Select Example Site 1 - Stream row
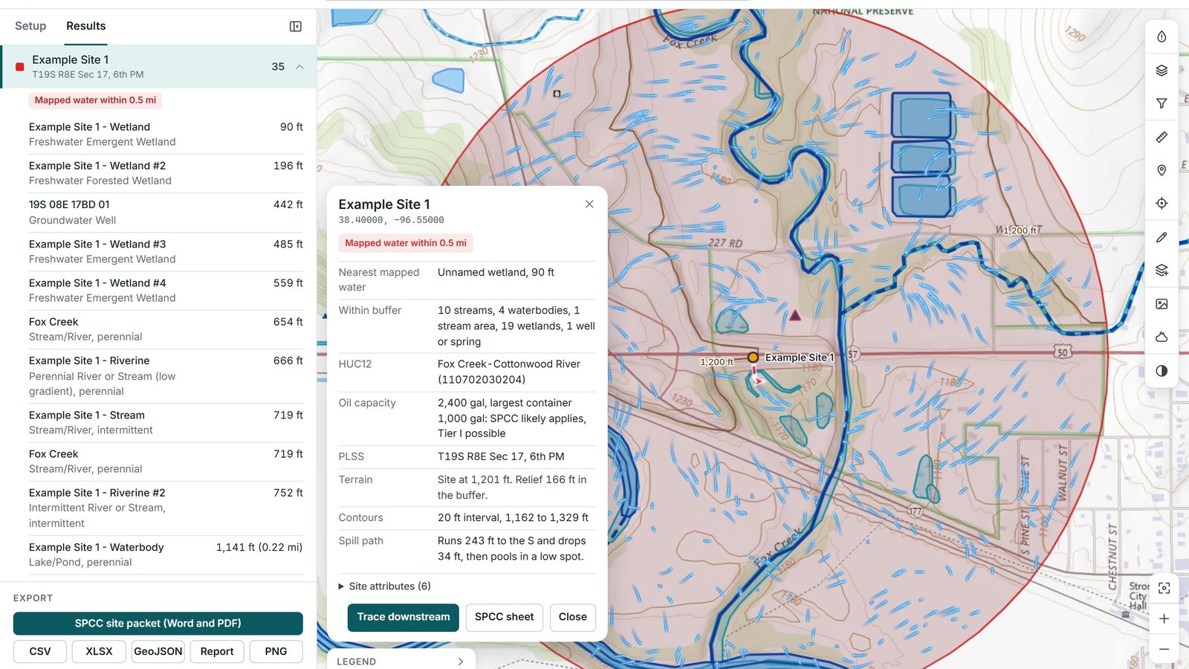This screenshot has width=1189, height=669. pyautogui.click(x=166, y=422)
